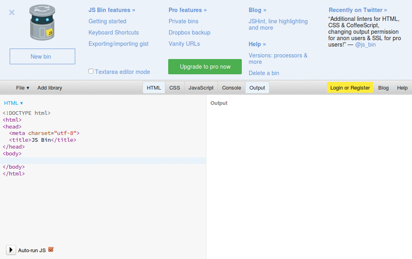The width and height of the screenshot is (412, 259).
Task: Open Versions: processors & more link
Action: point(278,59)
